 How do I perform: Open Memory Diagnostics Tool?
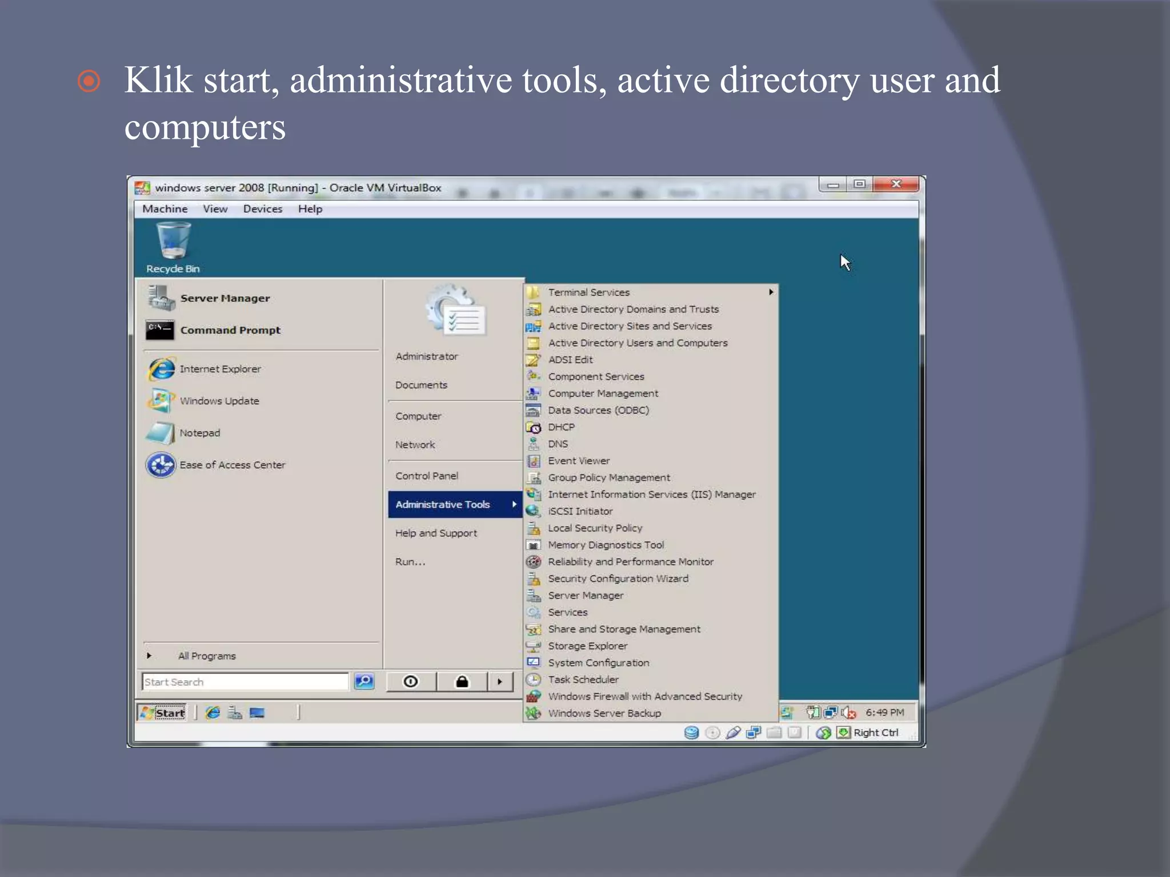click(651, 545)
